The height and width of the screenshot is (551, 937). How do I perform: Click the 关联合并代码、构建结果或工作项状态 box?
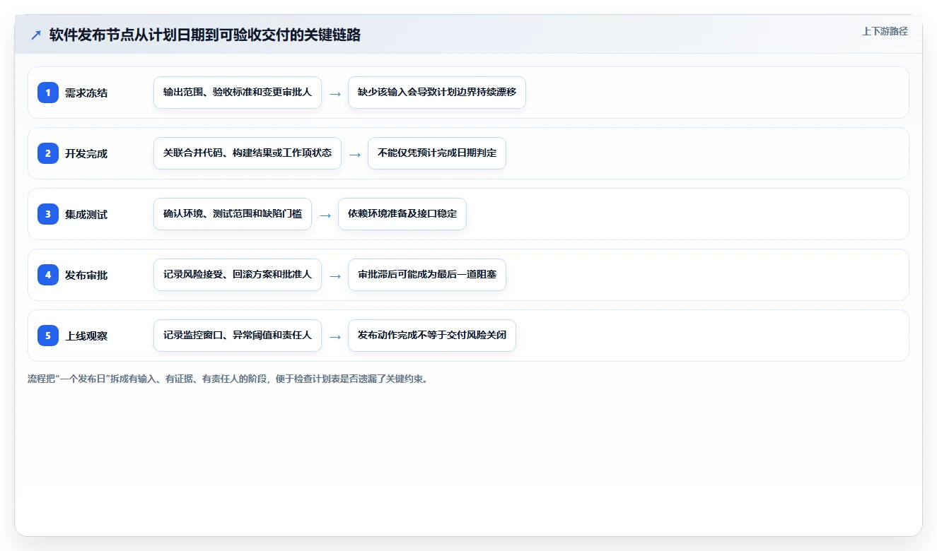pyautogui.click(x=248, y=153)
